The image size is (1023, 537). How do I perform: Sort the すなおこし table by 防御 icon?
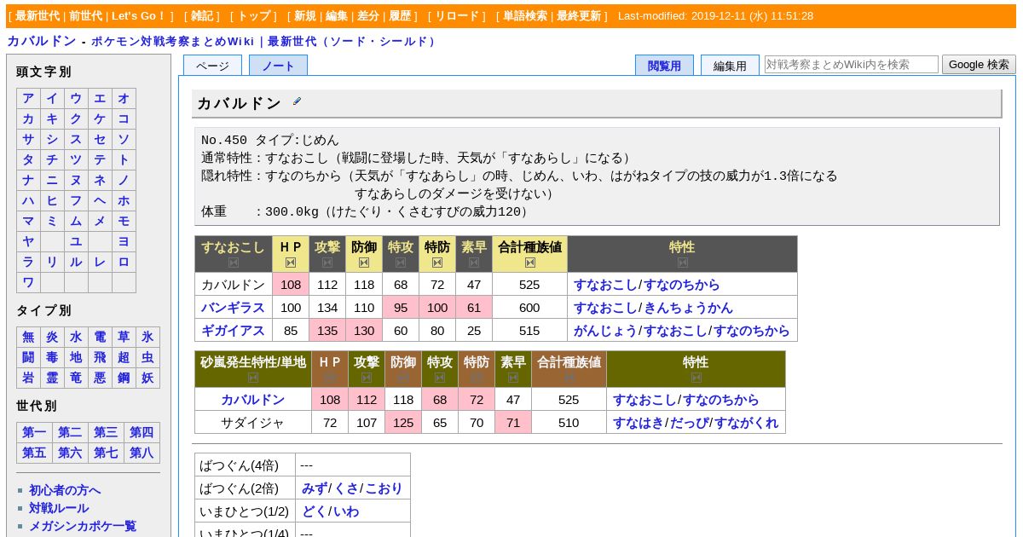click(364, 263)
